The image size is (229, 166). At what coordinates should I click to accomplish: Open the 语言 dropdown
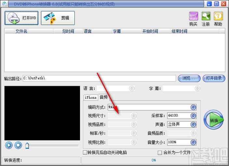pyautogui.click(x=132, y=88)
